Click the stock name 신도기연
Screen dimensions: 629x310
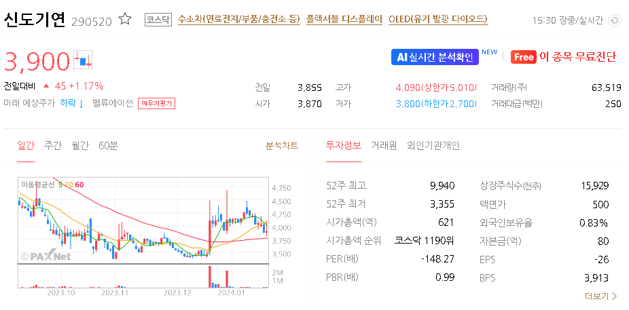(x=35, y=20)
